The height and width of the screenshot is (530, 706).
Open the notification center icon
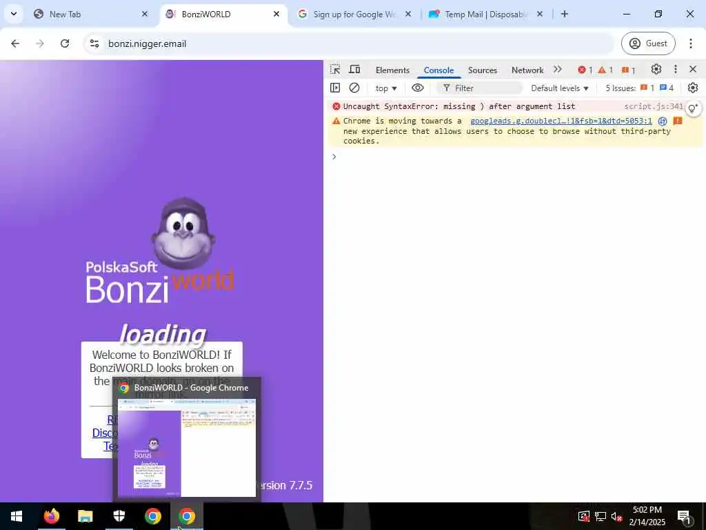click(684, 516)
